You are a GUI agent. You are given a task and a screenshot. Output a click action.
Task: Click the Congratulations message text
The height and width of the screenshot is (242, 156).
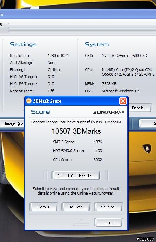tap(76, 122)
